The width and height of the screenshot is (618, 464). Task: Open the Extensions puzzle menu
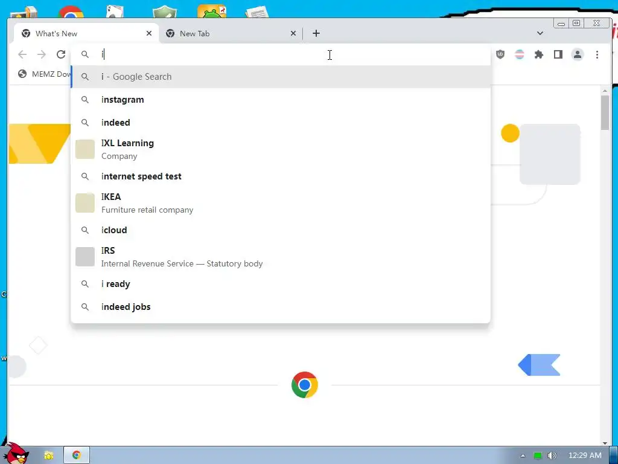pyautogui.click(x=539, y=54)
